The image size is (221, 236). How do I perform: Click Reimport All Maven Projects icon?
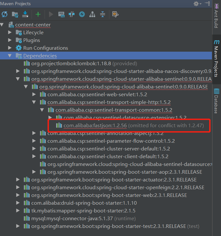5,14
